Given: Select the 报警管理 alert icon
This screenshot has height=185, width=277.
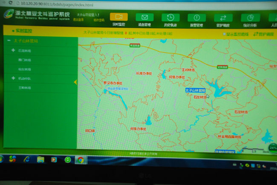Looking at the screenshot, I should tap(196, 18).
